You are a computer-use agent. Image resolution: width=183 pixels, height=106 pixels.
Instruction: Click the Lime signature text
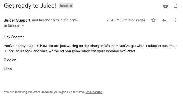pos(8,69)
